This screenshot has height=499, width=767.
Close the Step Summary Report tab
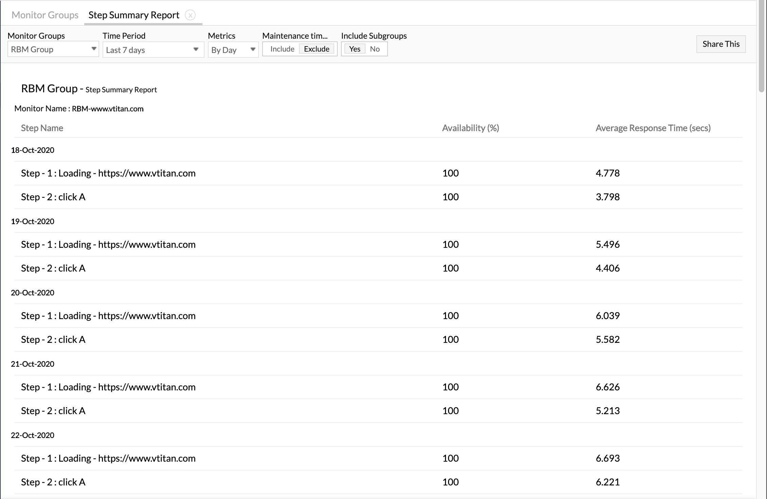190,15
